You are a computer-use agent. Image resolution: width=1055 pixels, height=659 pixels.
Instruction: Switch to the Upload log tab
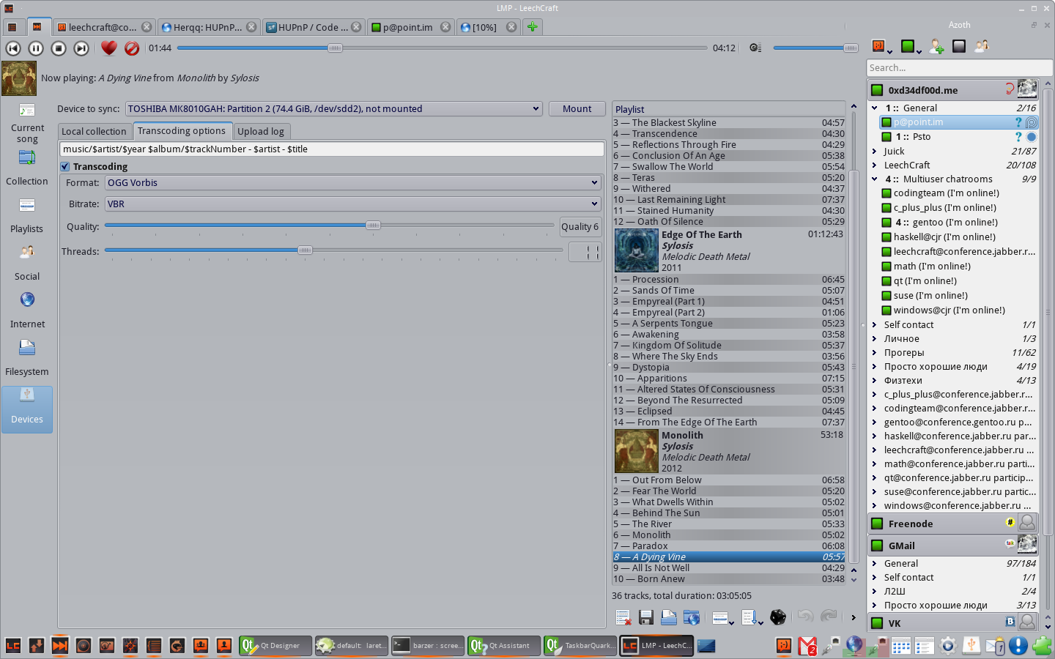(x=261, y=131)
